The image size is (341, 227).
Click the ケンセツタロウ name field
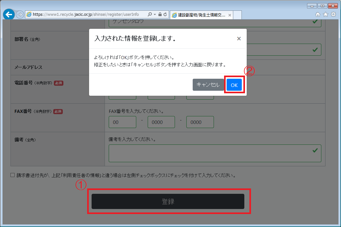tap(215, 23)
